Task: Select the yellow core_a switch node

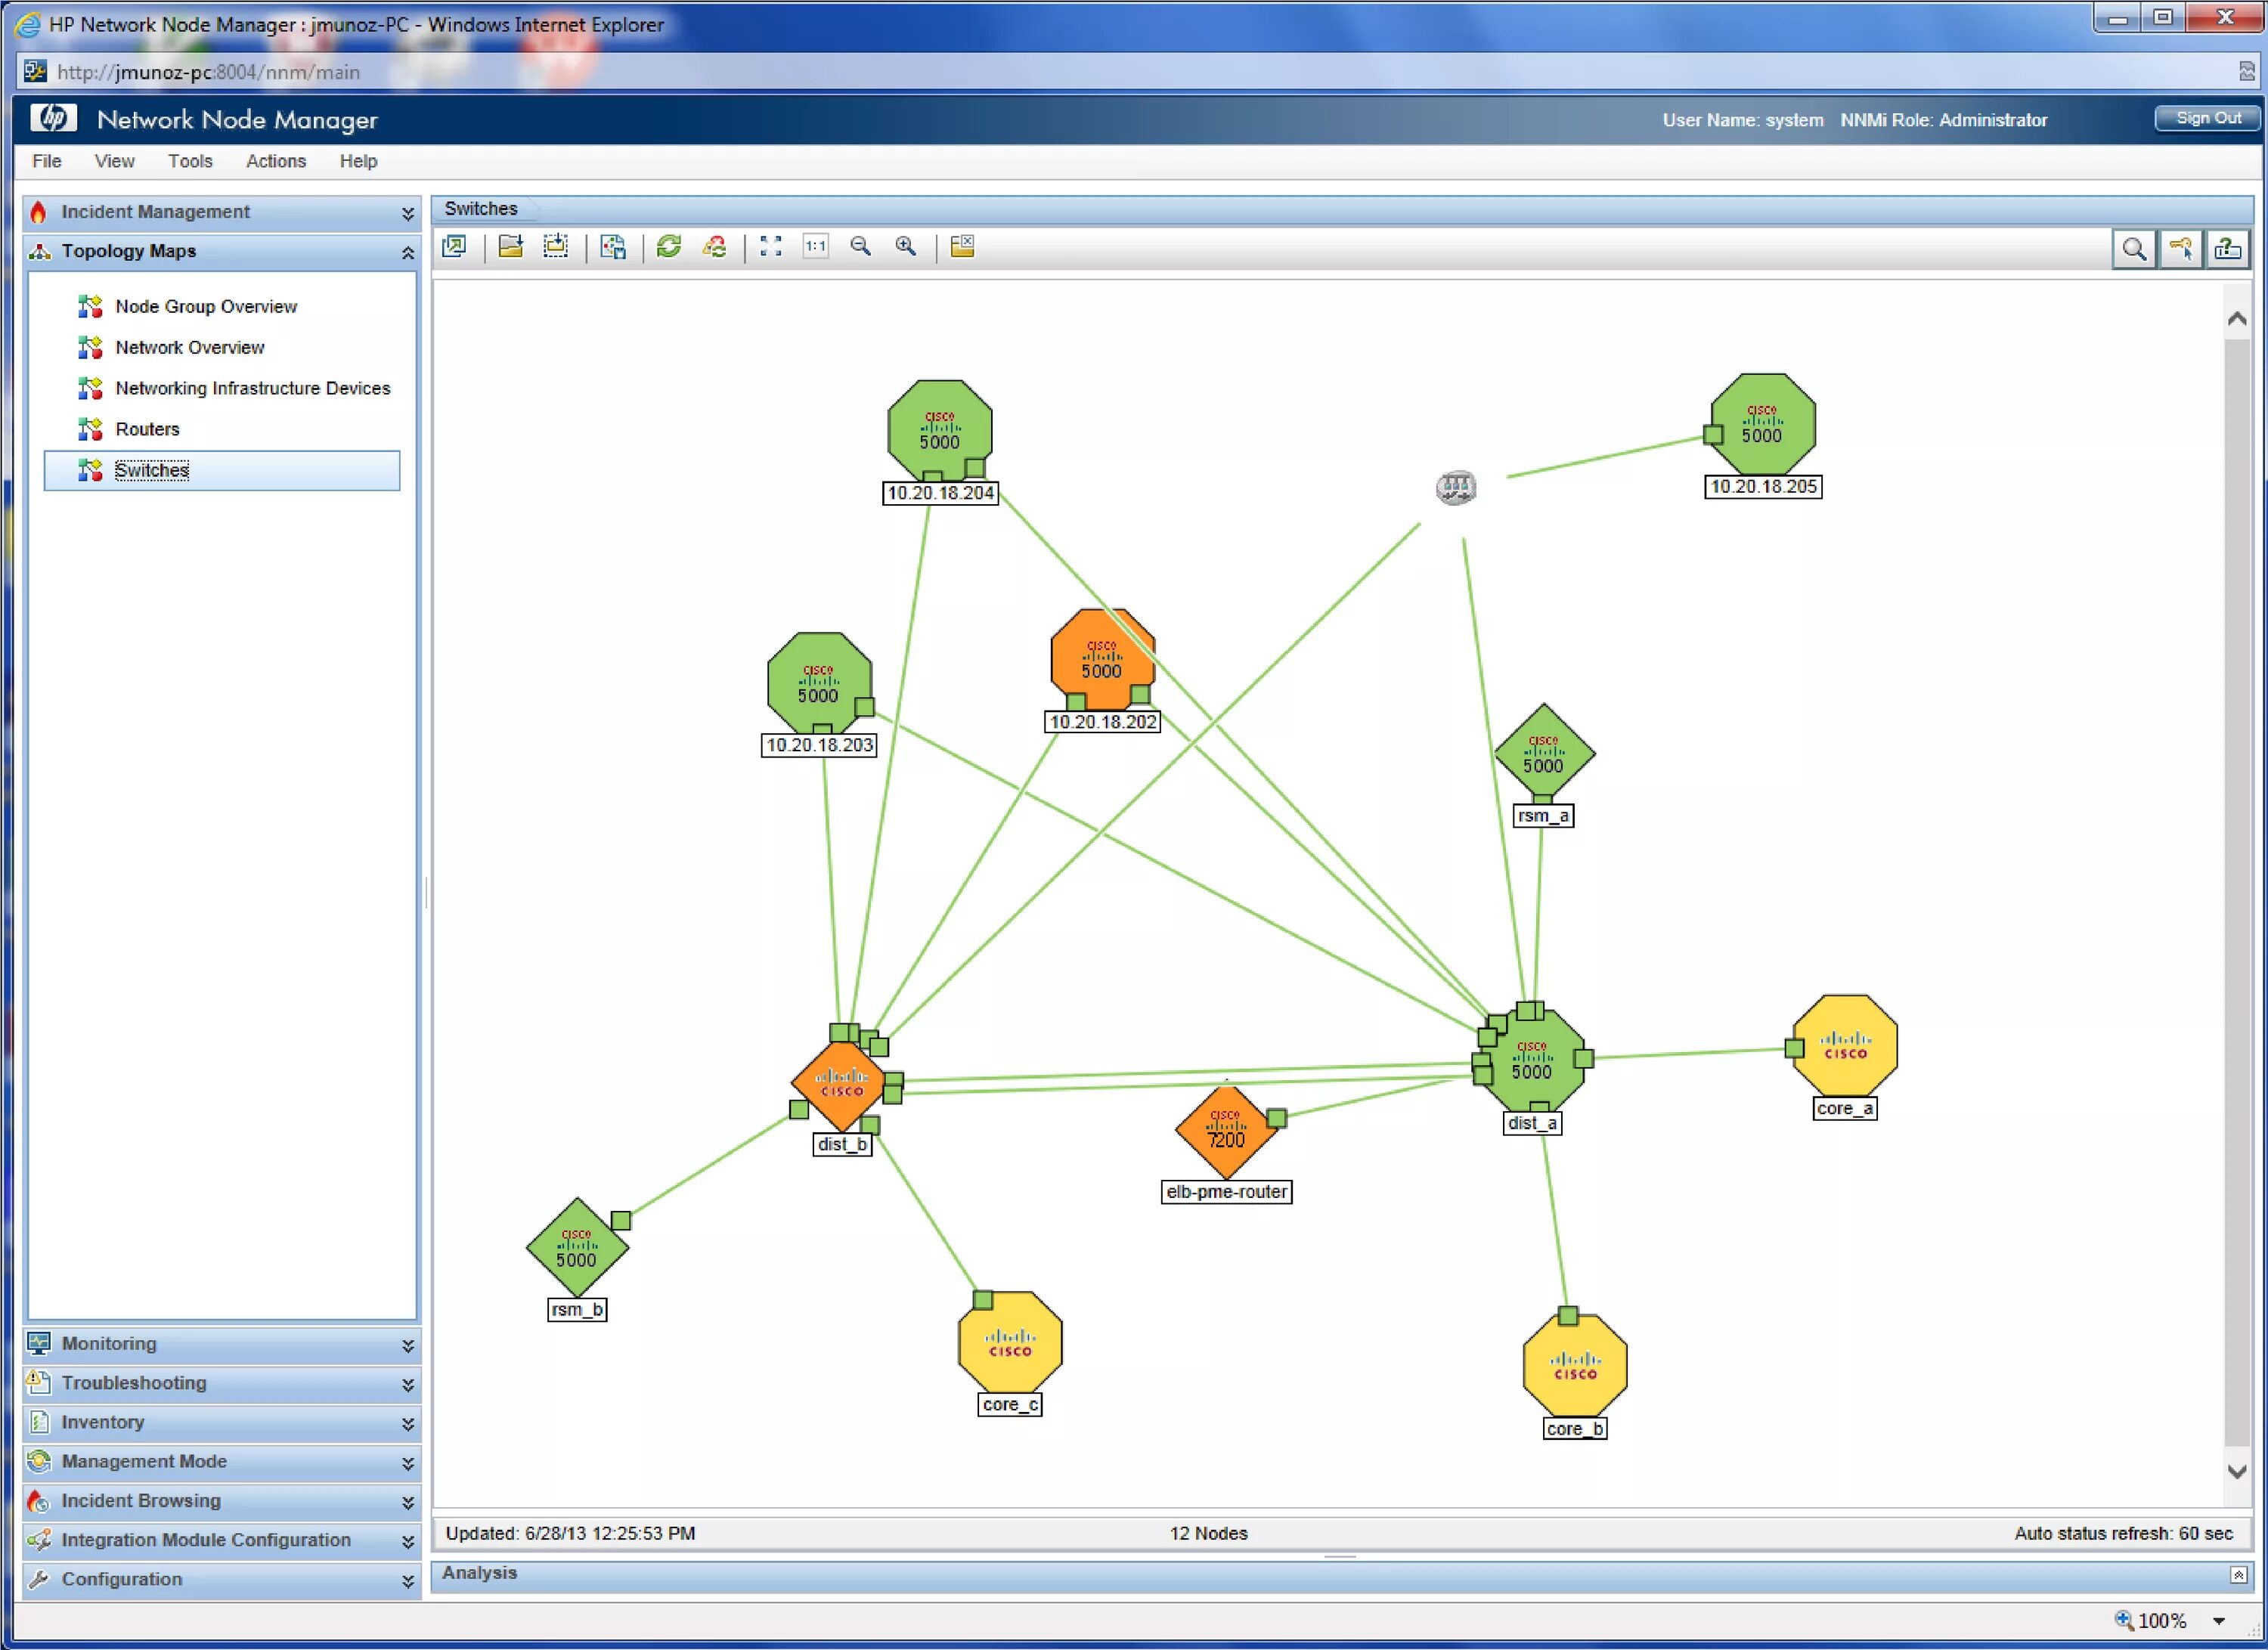Action: coord(1845,1045)
